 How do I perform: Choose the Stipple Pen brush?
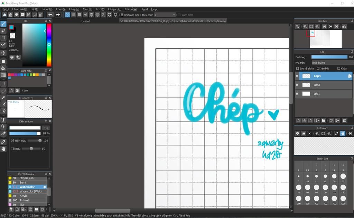click(28, 178)
